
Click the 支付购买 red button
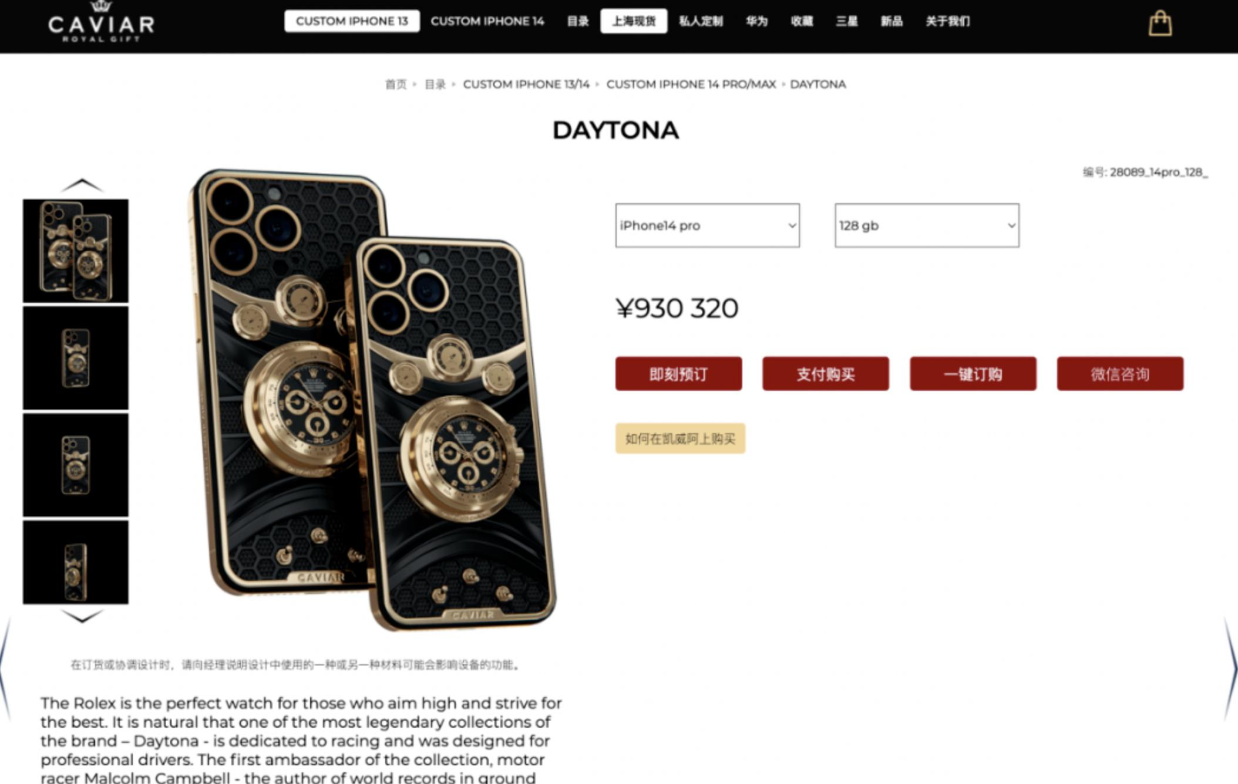[x=826, y=374]
